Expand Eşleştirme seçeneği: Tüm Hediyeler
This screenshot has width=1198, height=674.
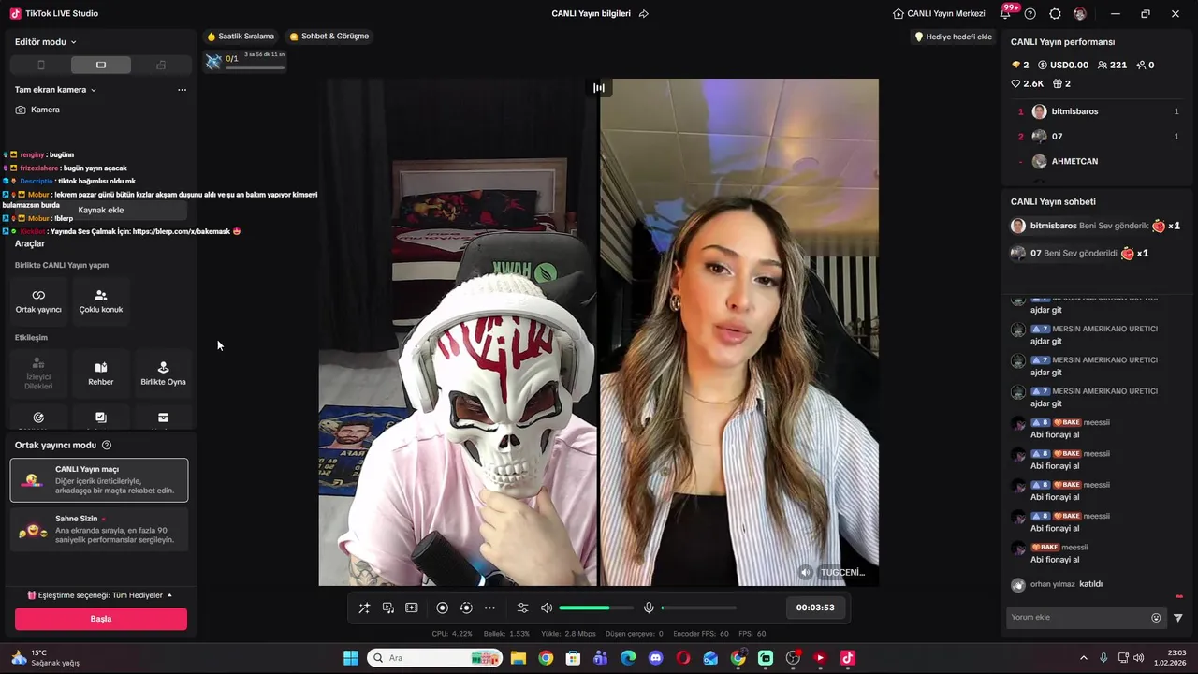point(100,595)
